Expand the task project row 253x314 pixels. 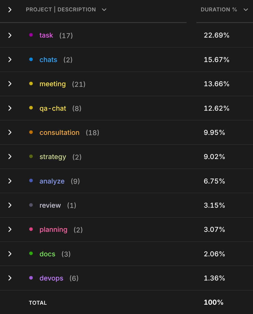10,36
